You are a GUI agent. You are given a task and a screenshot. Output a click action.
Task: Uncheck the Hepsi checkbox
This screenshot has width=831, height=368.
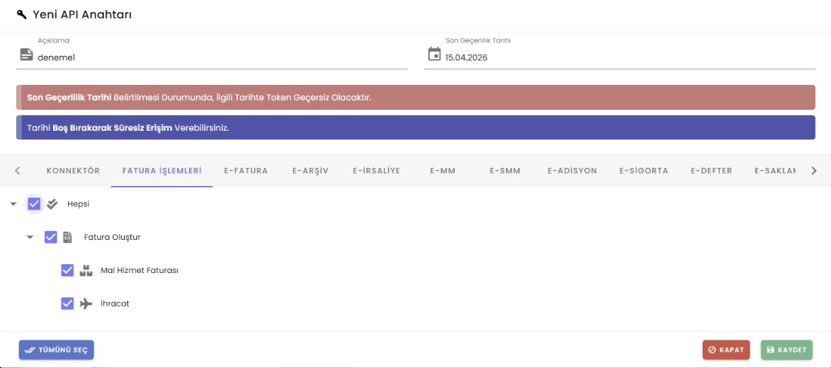(34, 204)
